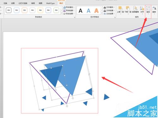Apply the green-outlined Abc shape style
158x118 pixels.
56,10
